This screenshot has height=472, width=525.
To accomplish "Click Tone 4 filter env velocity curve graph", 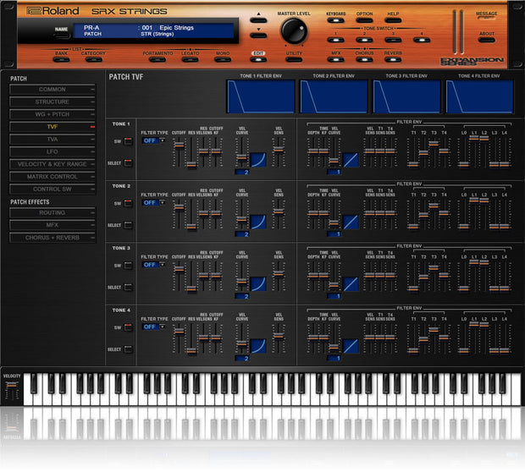I will point(351,346).
